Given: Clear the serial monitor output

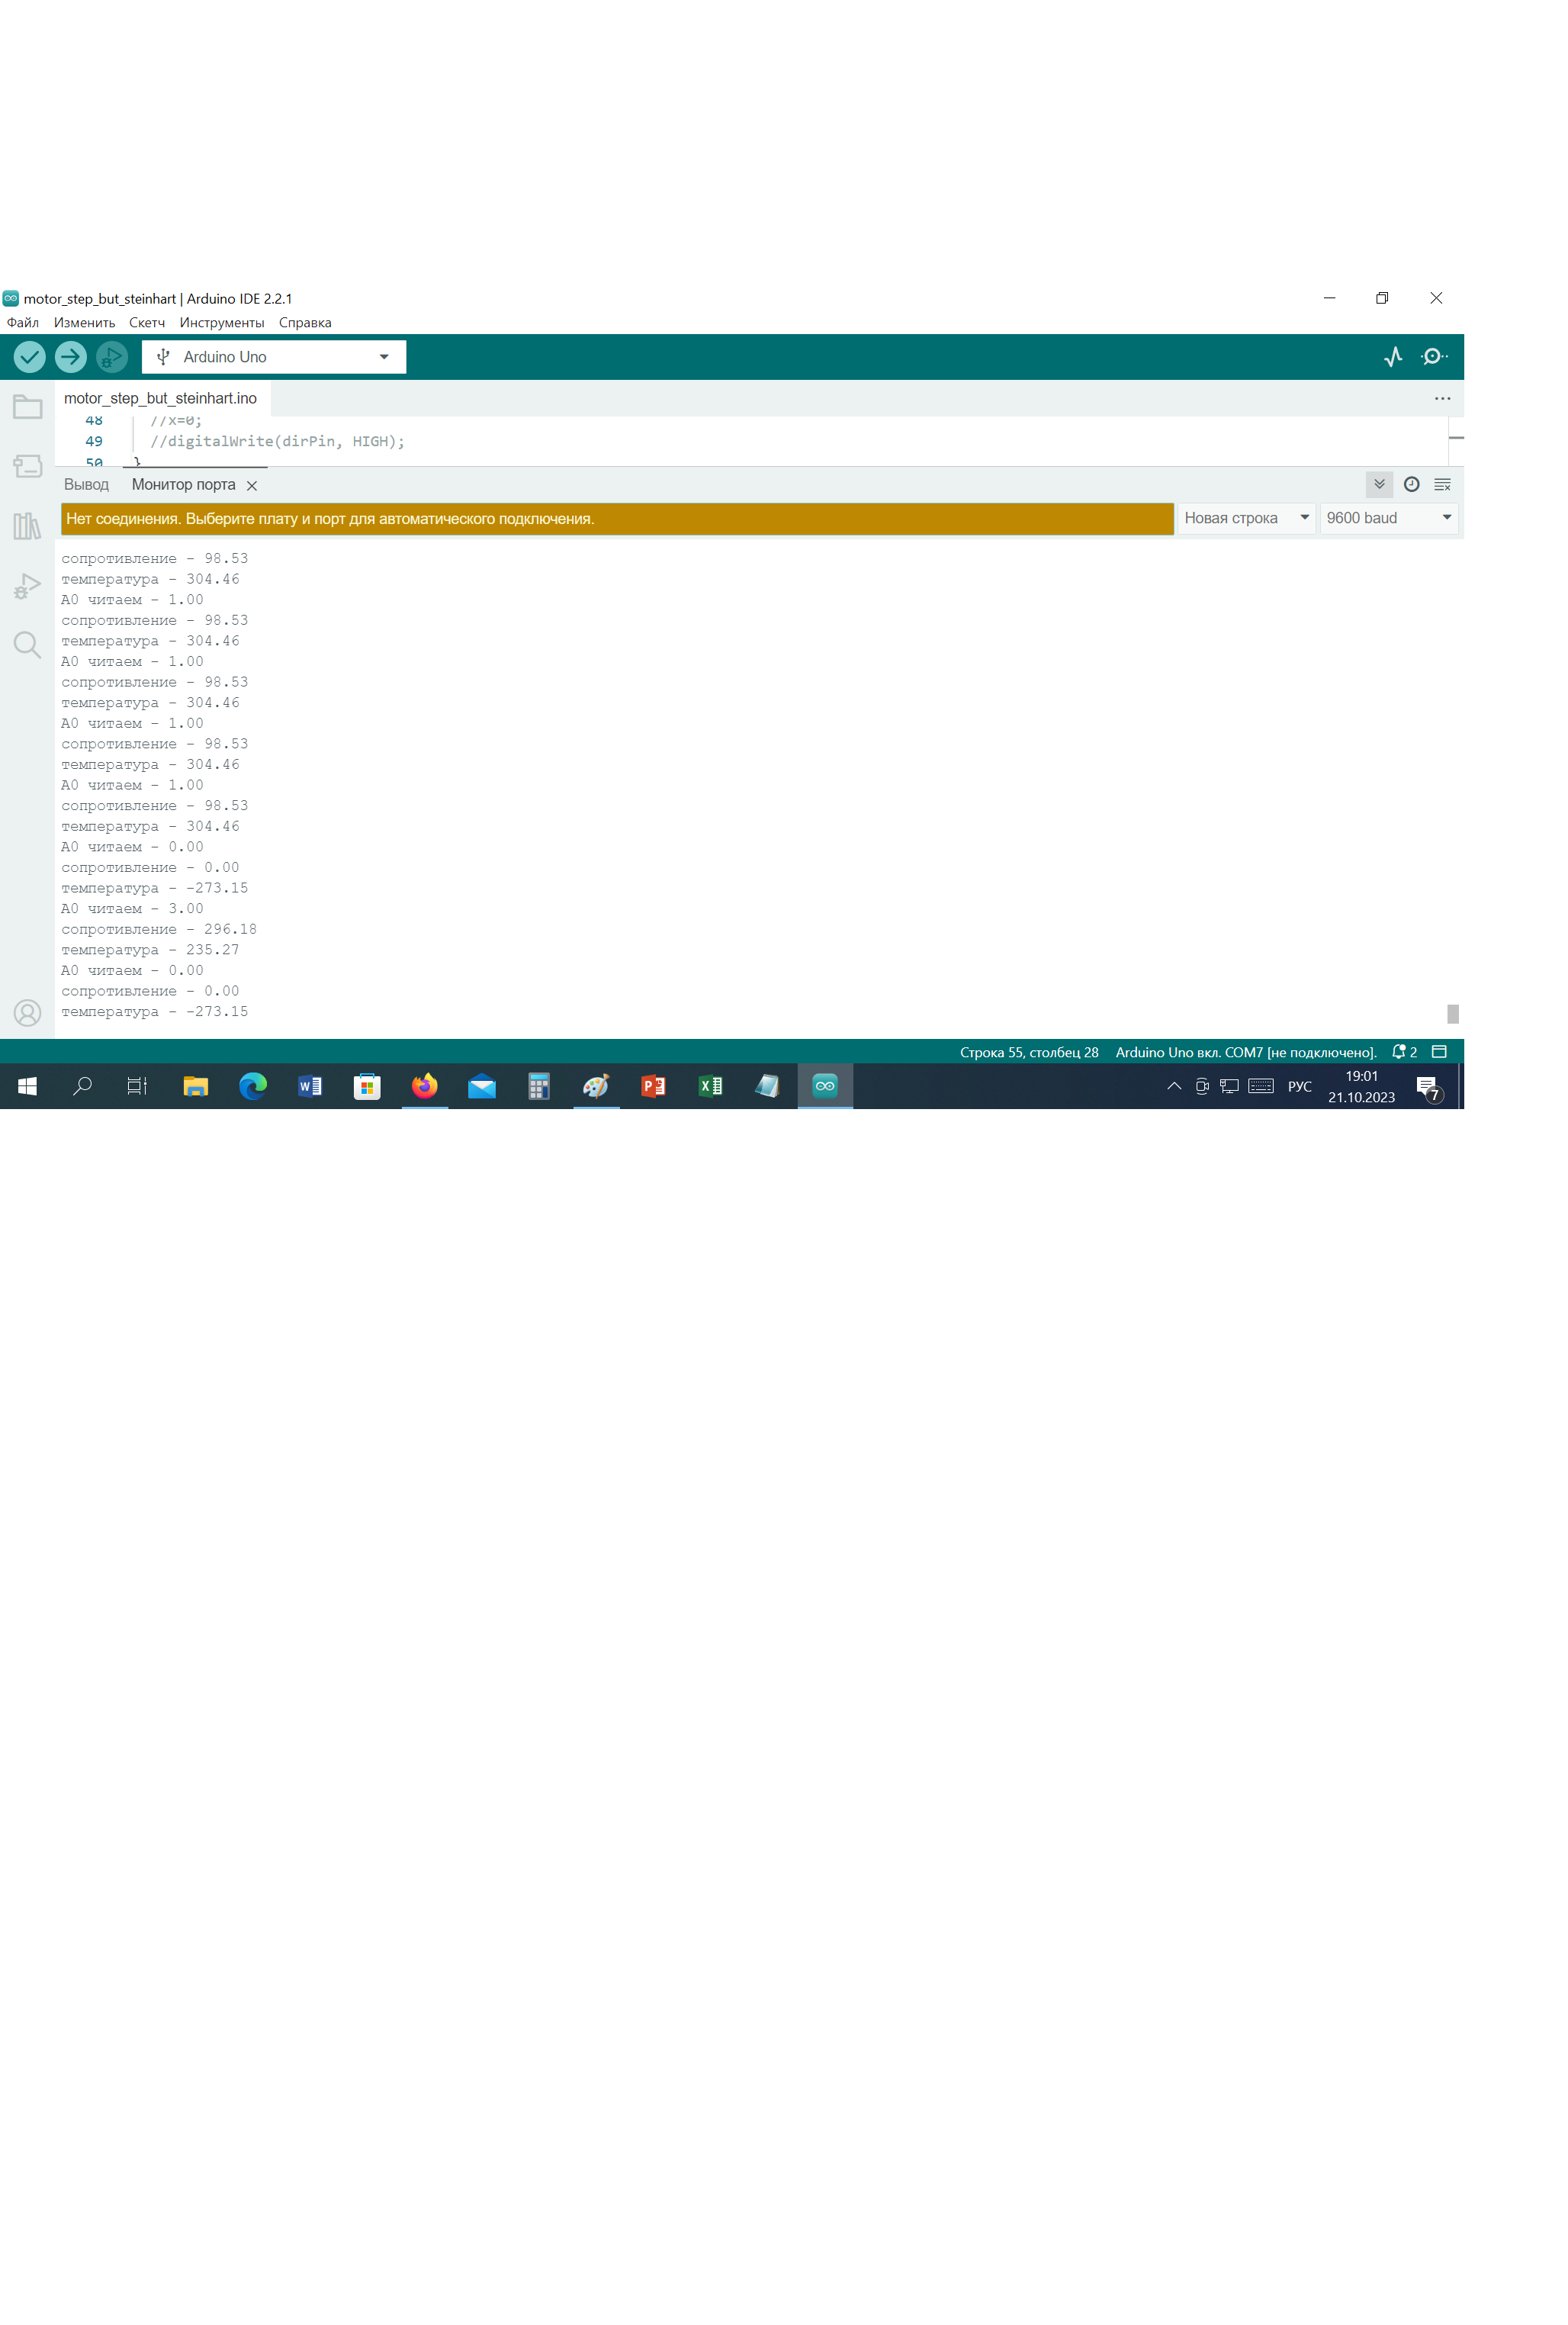Looking at the screenshot, I should (1442, 484).
